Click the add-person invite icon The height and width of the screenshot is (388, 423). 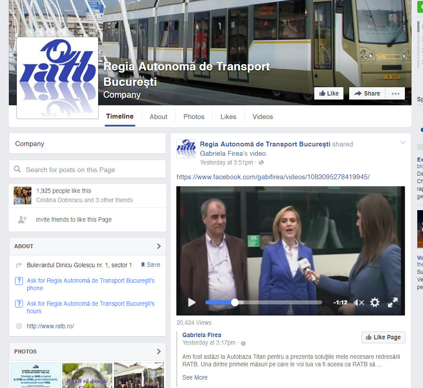[22, 219]
